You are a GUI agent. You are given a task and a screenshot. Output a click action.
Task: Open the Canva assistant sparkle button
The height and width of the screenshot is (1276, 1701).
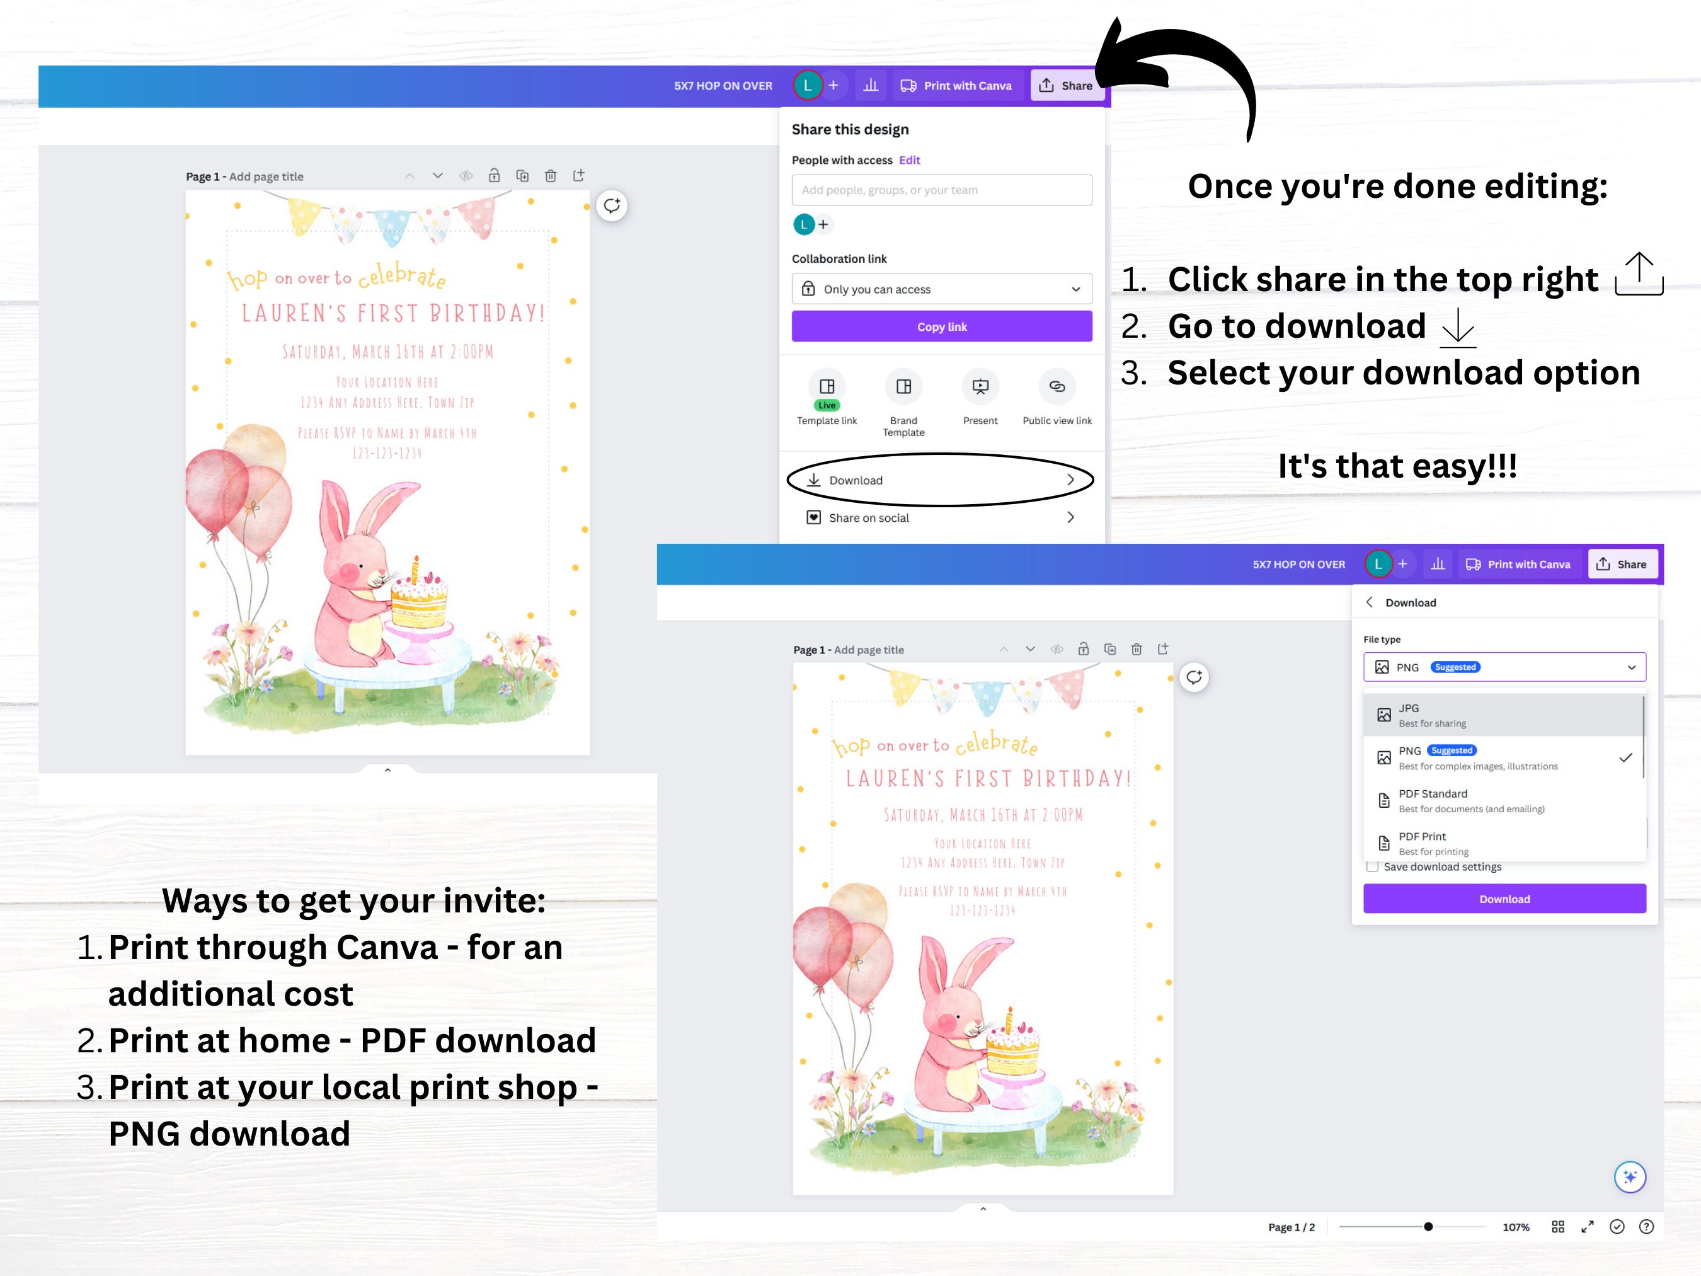click(x=1630, y=1177)
